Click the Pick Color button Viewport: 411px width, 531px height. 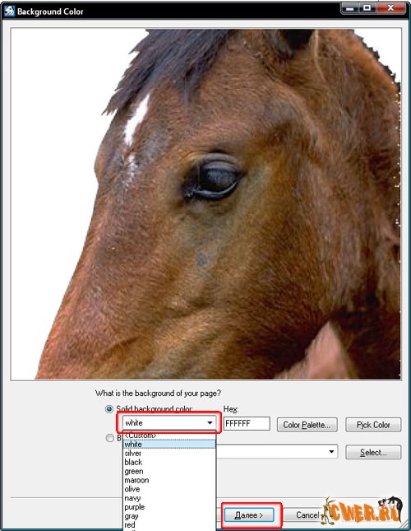point(373,425)
